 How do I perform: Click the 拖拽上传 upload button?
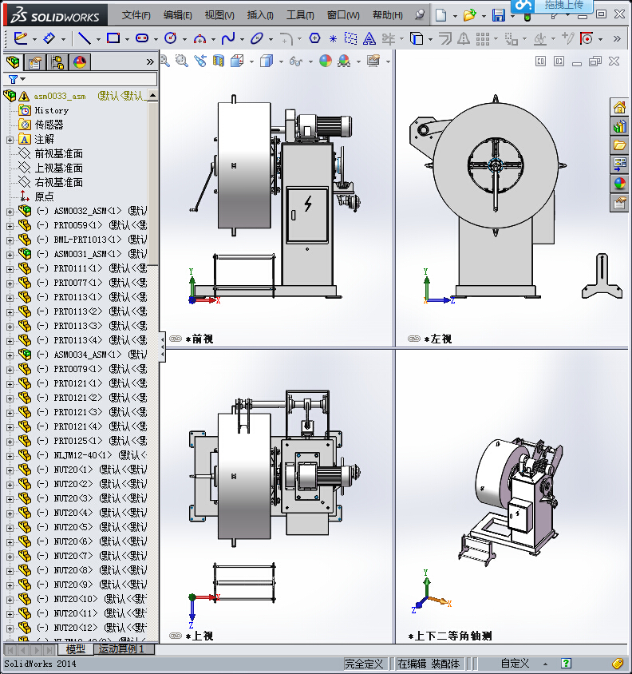[x=563, y=5]
